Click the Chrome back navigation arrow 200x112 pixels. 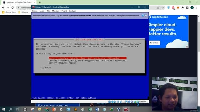tap(3, 7)
